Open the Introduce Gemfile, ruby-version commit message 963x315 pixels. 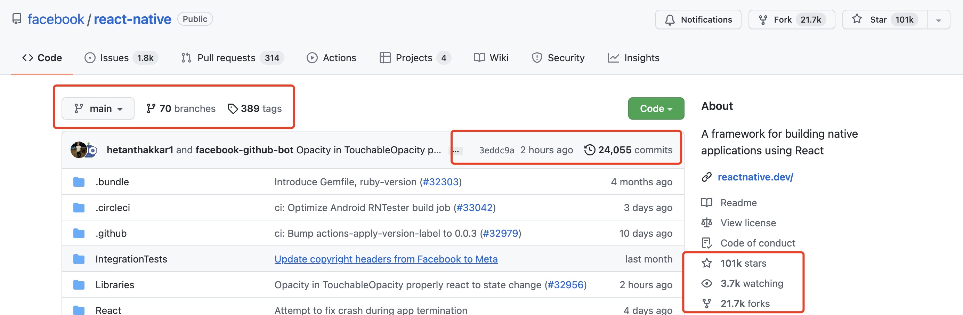pyautogui.click(x=346, y=181)
